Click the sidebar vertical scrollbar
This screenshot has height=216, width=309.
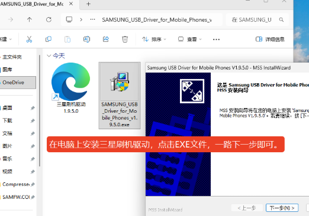click(40, 110)
